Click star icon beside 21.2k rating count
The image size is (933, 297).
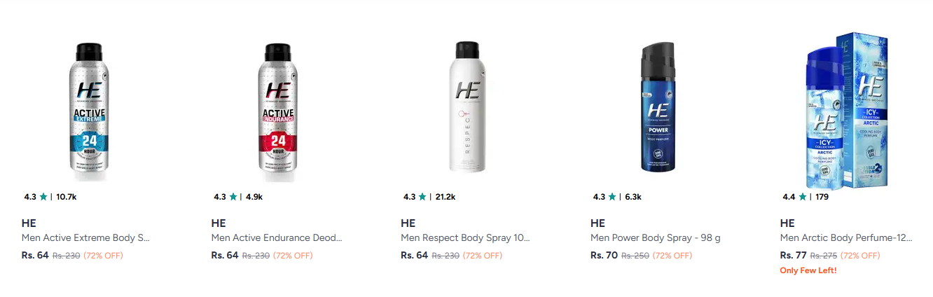tap(422, 197)
